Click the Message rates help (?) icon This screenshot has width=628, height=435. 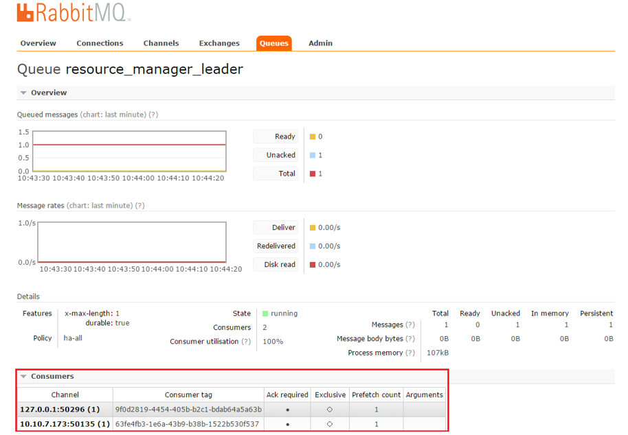(139, 206)
